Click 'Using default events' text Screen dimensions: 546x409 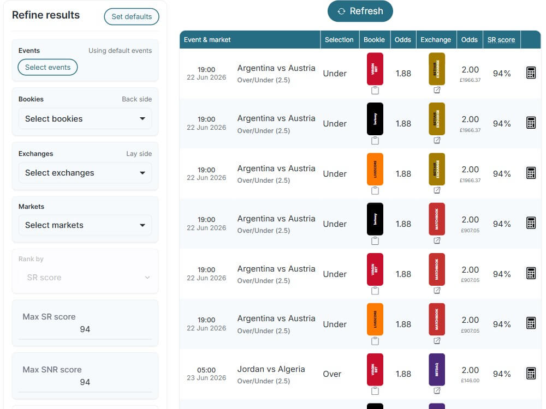pos(120,50)
